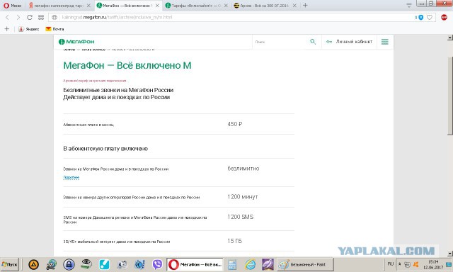Open Личный кабинет
Viewport: 453px width, 272px height.
(x=349, y=42)
